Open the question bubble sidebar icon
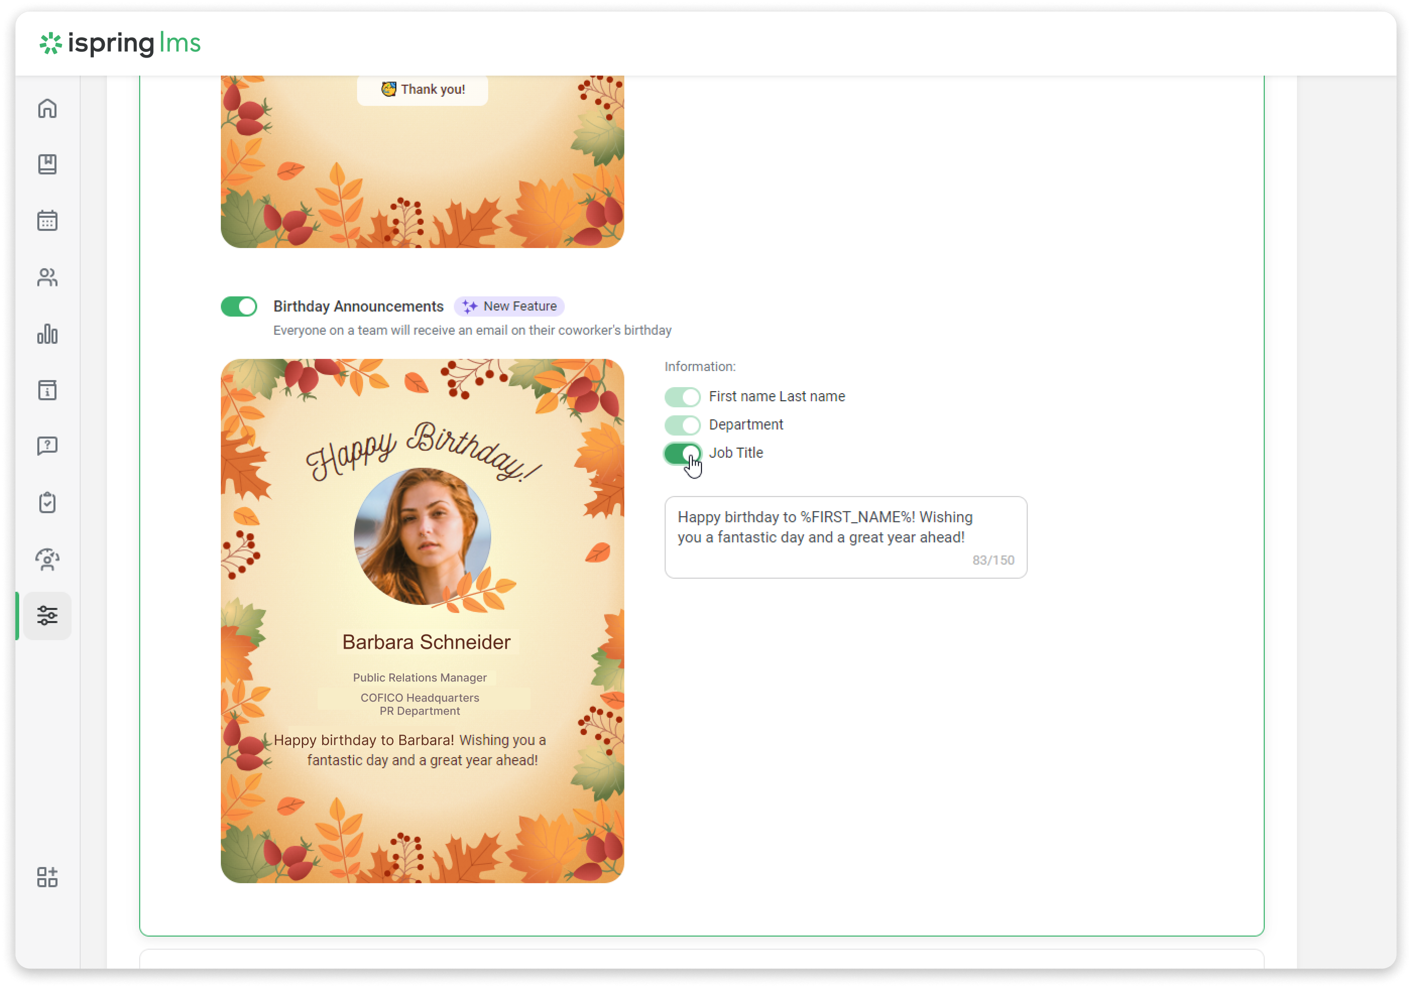 47,446
